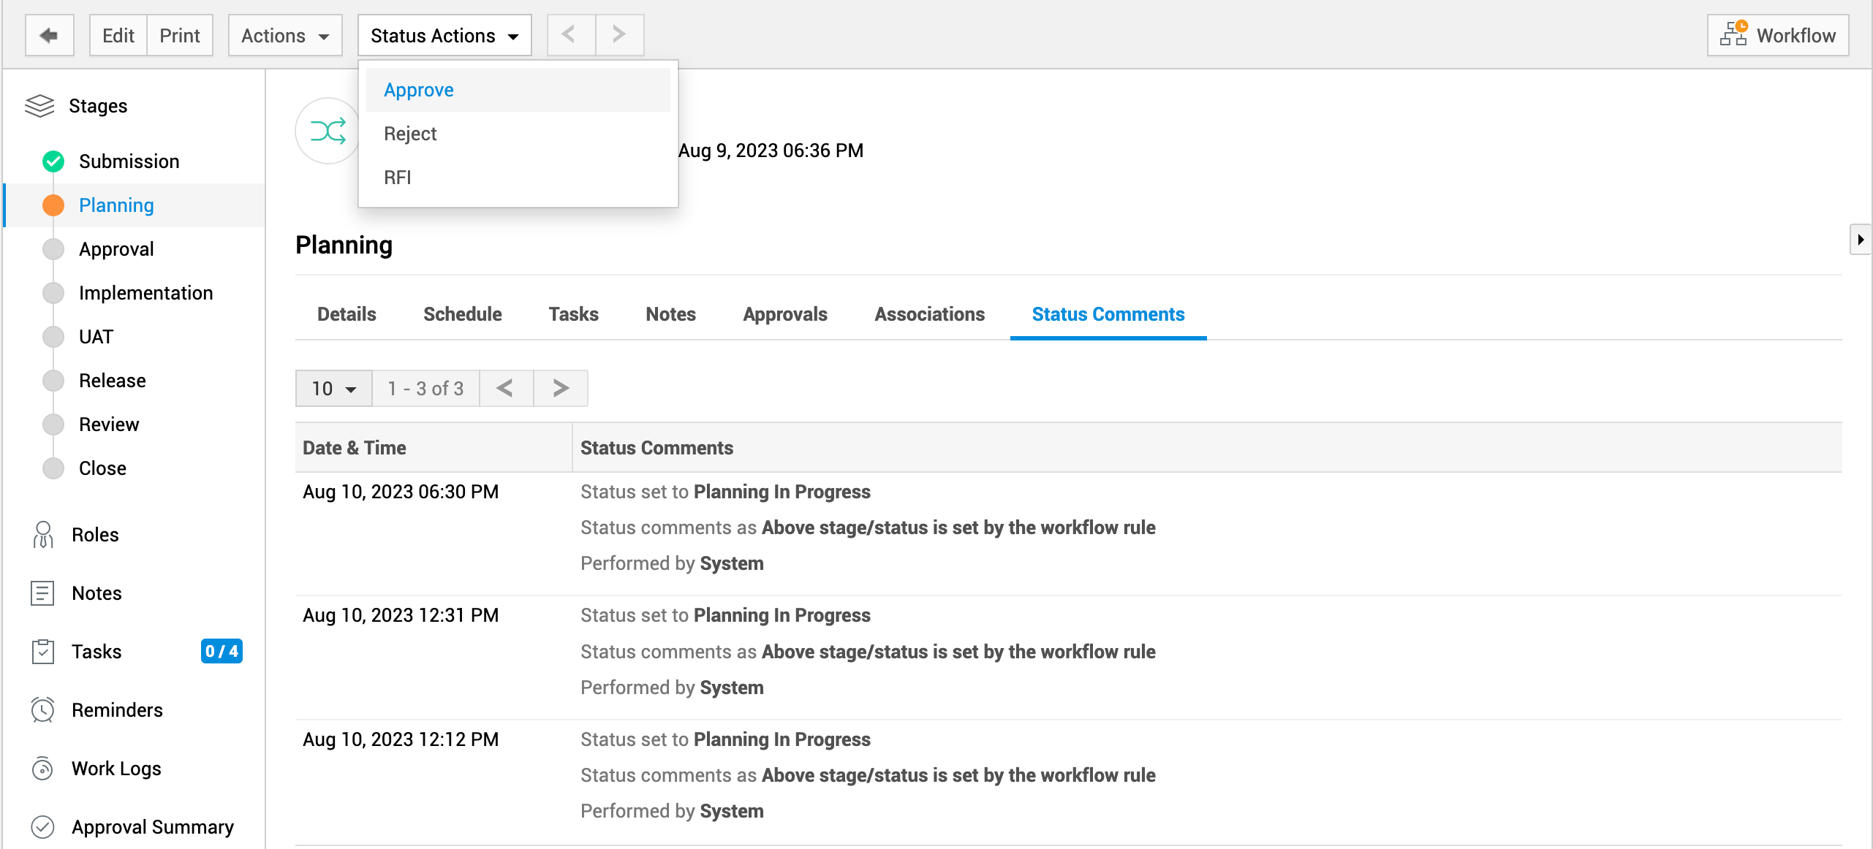Collapse the Status Actions dropdown
The image size is (1873, 849).
pyautogui.click(x=444, y=35)
